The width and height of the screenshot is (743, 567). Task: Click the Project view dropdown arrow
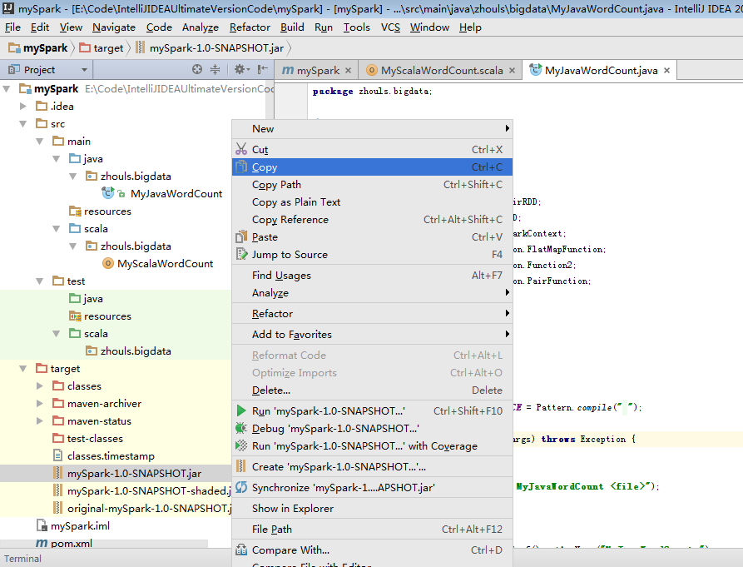84,70
